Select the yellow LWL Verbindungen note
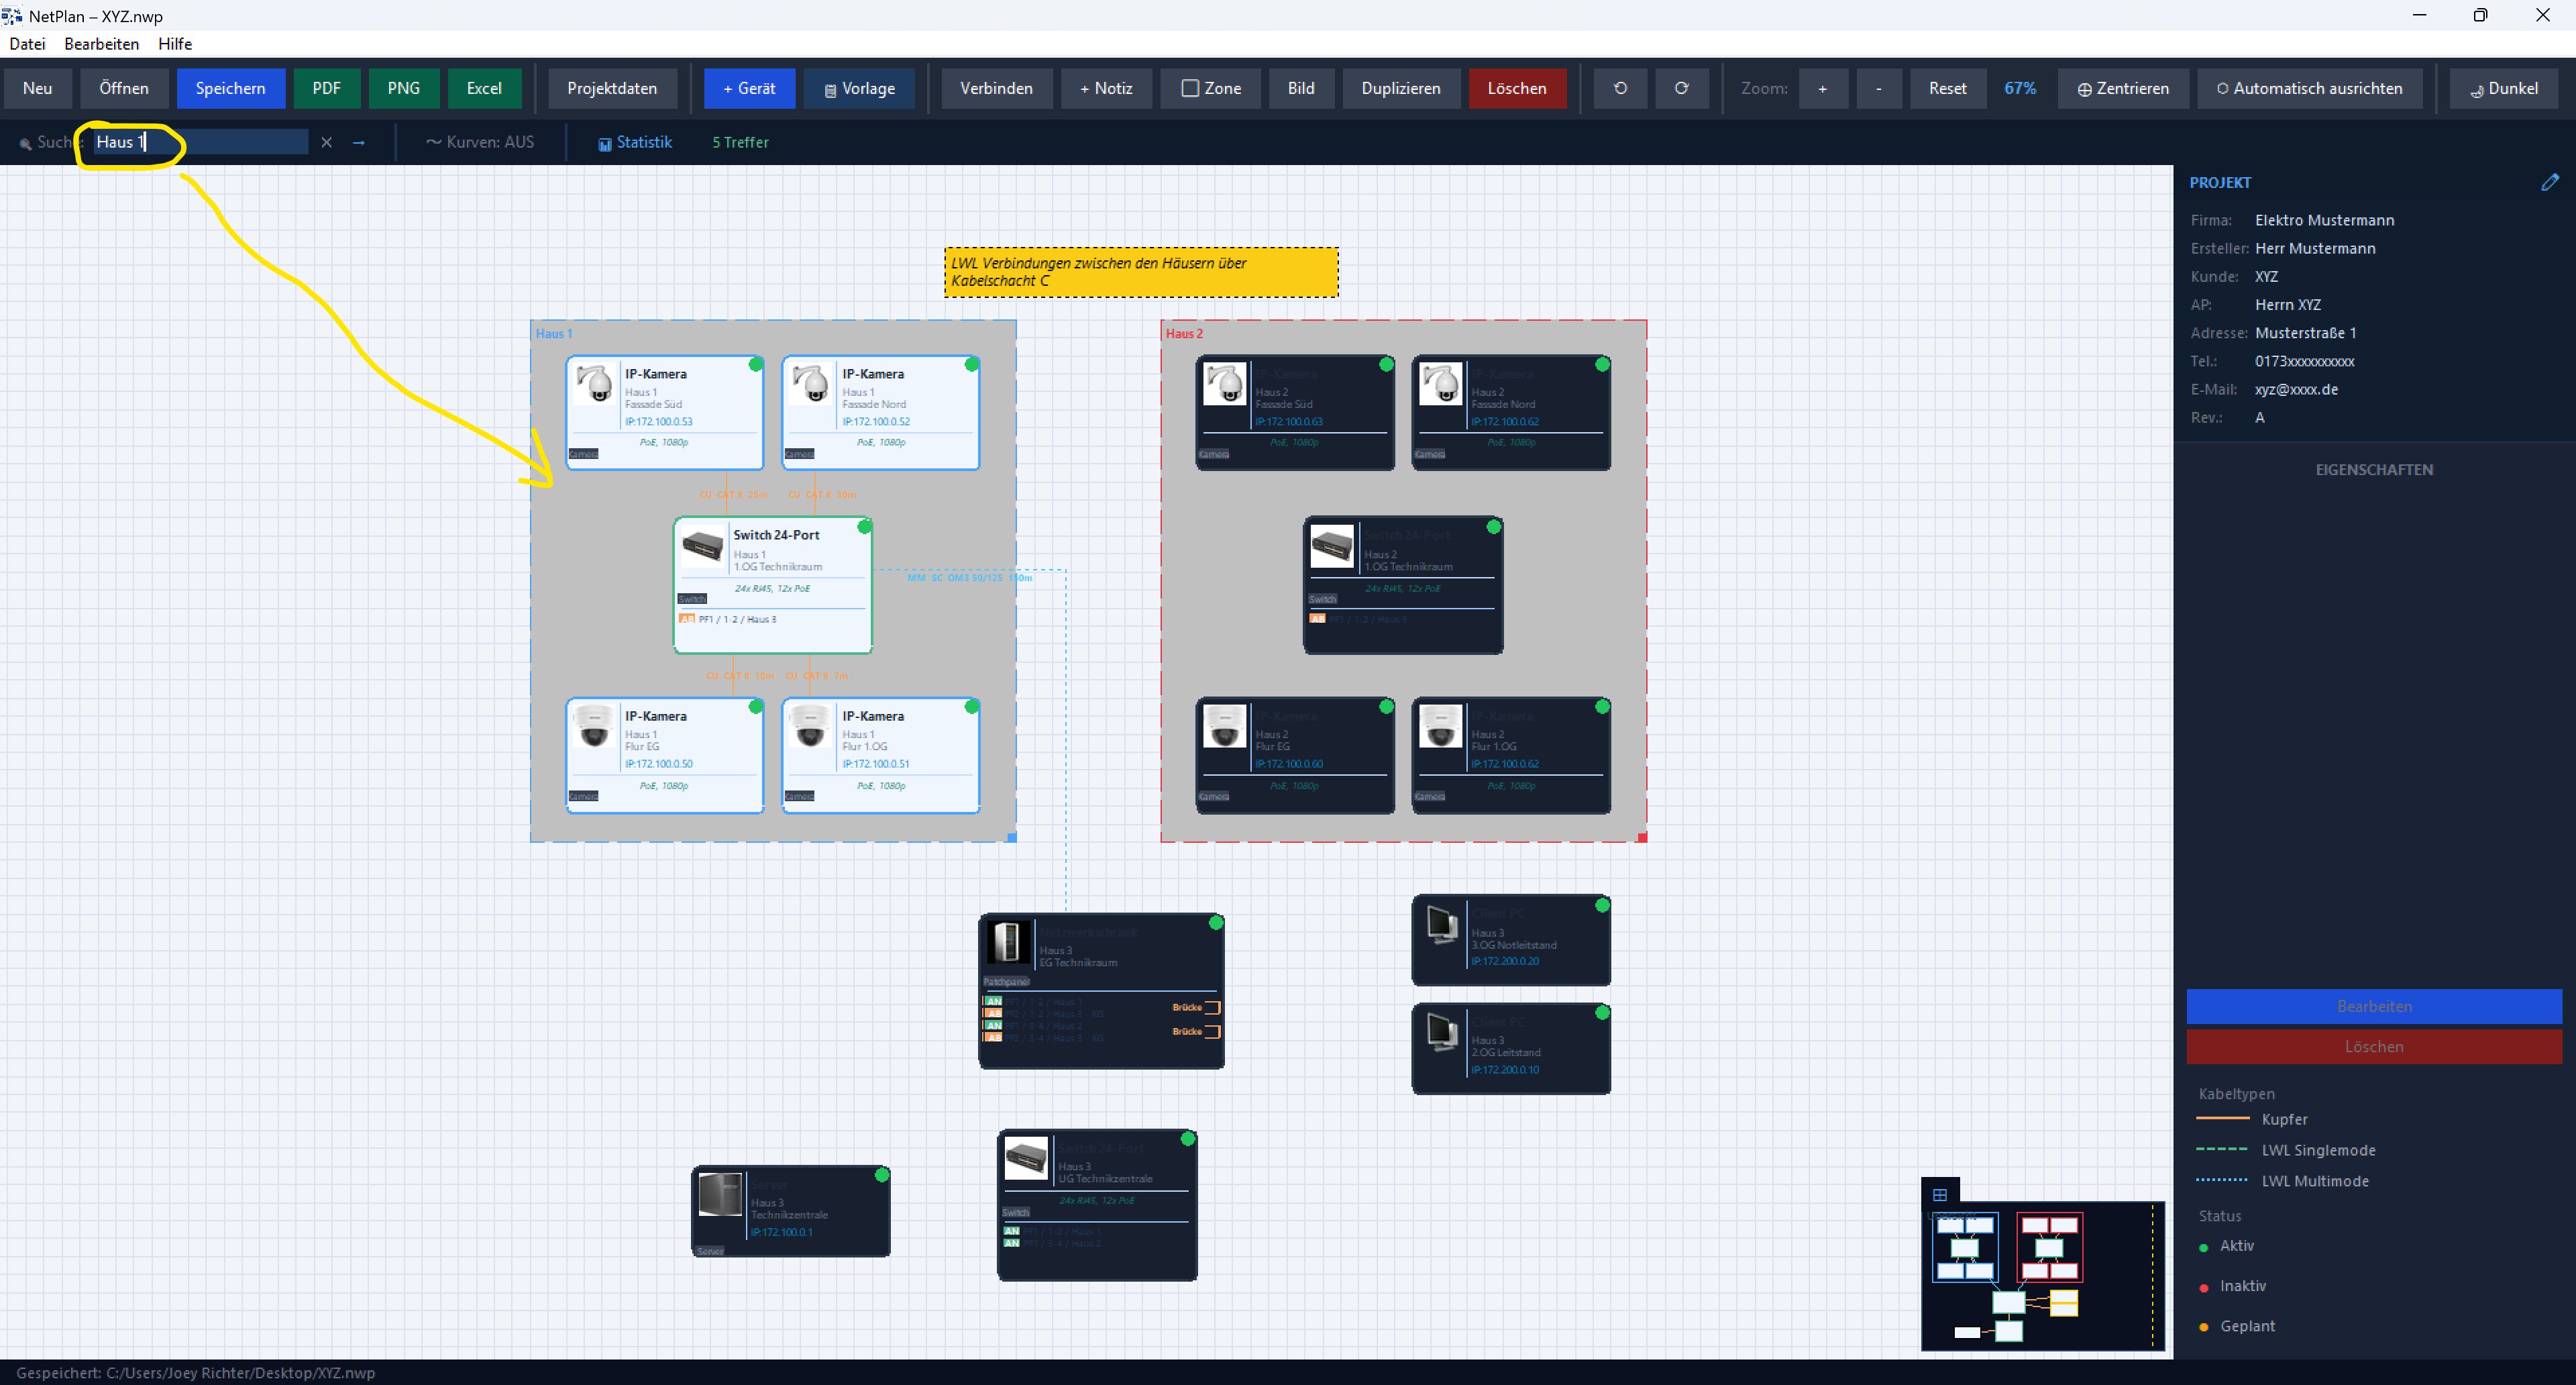 pyautogui.click(x=1141, y=272)
